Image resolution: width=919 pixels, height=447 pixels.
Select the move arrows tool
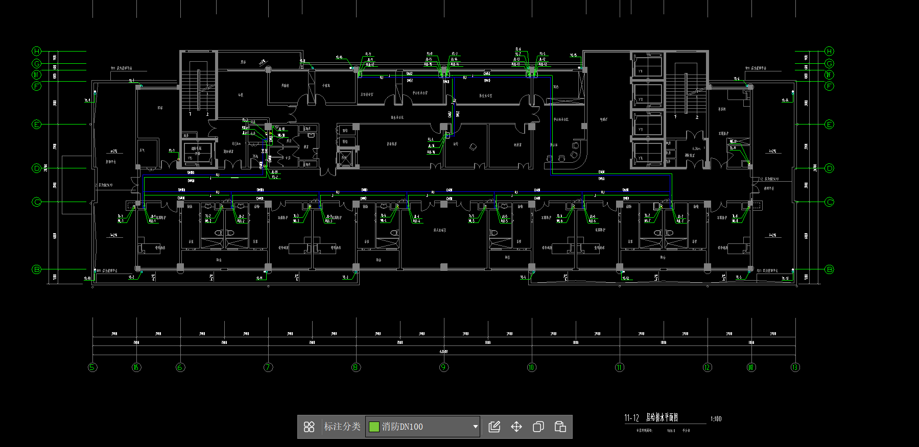516,427
